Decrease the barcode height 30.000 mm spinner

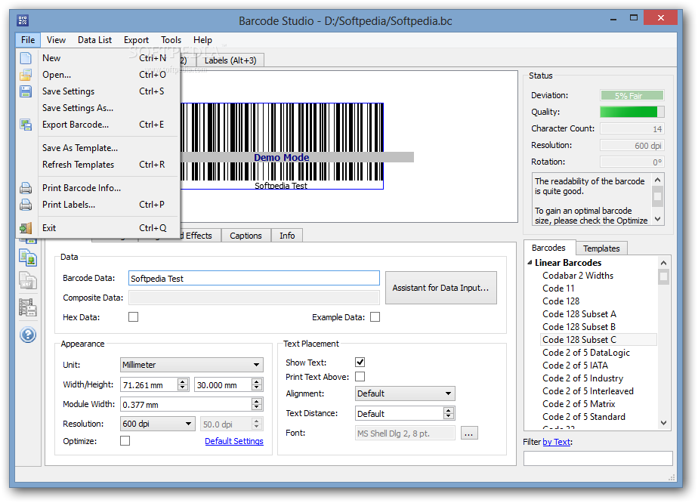click(257, 387)
